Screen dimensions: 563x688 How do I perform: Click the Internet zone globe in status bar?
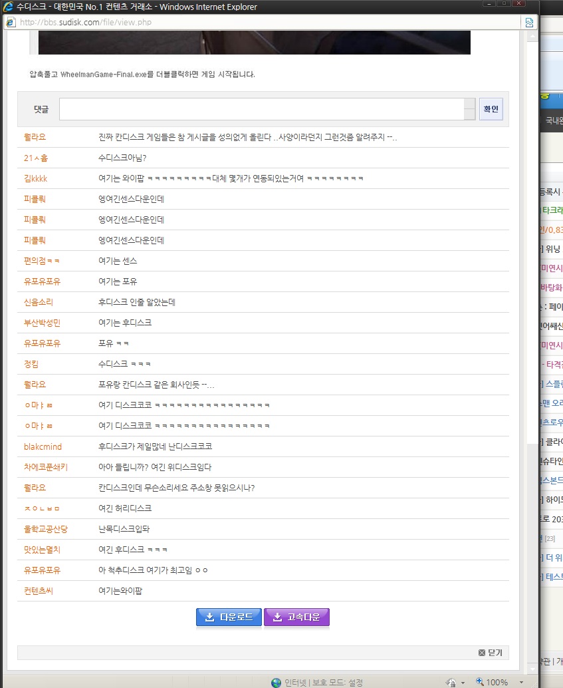pyautogui.click(x=277, y=682)
